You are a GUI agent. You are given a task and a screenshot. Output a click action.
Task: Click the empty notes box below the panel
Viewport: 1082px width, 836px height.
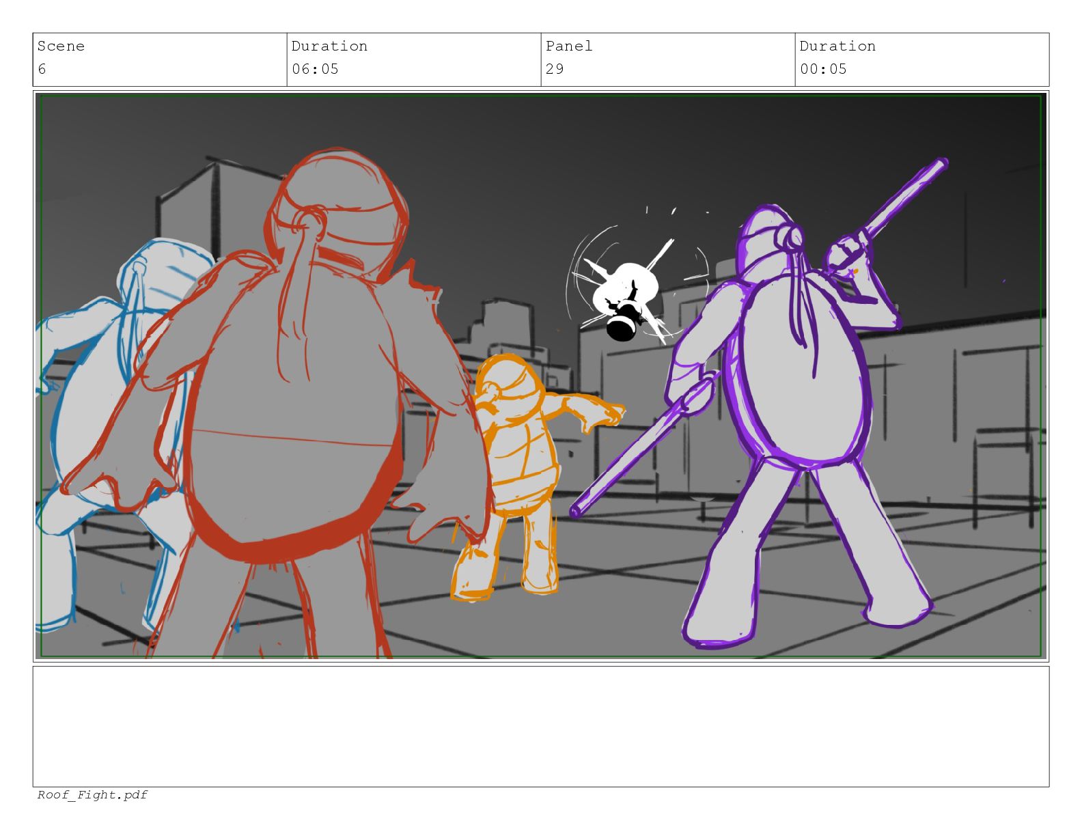[541, 727]
